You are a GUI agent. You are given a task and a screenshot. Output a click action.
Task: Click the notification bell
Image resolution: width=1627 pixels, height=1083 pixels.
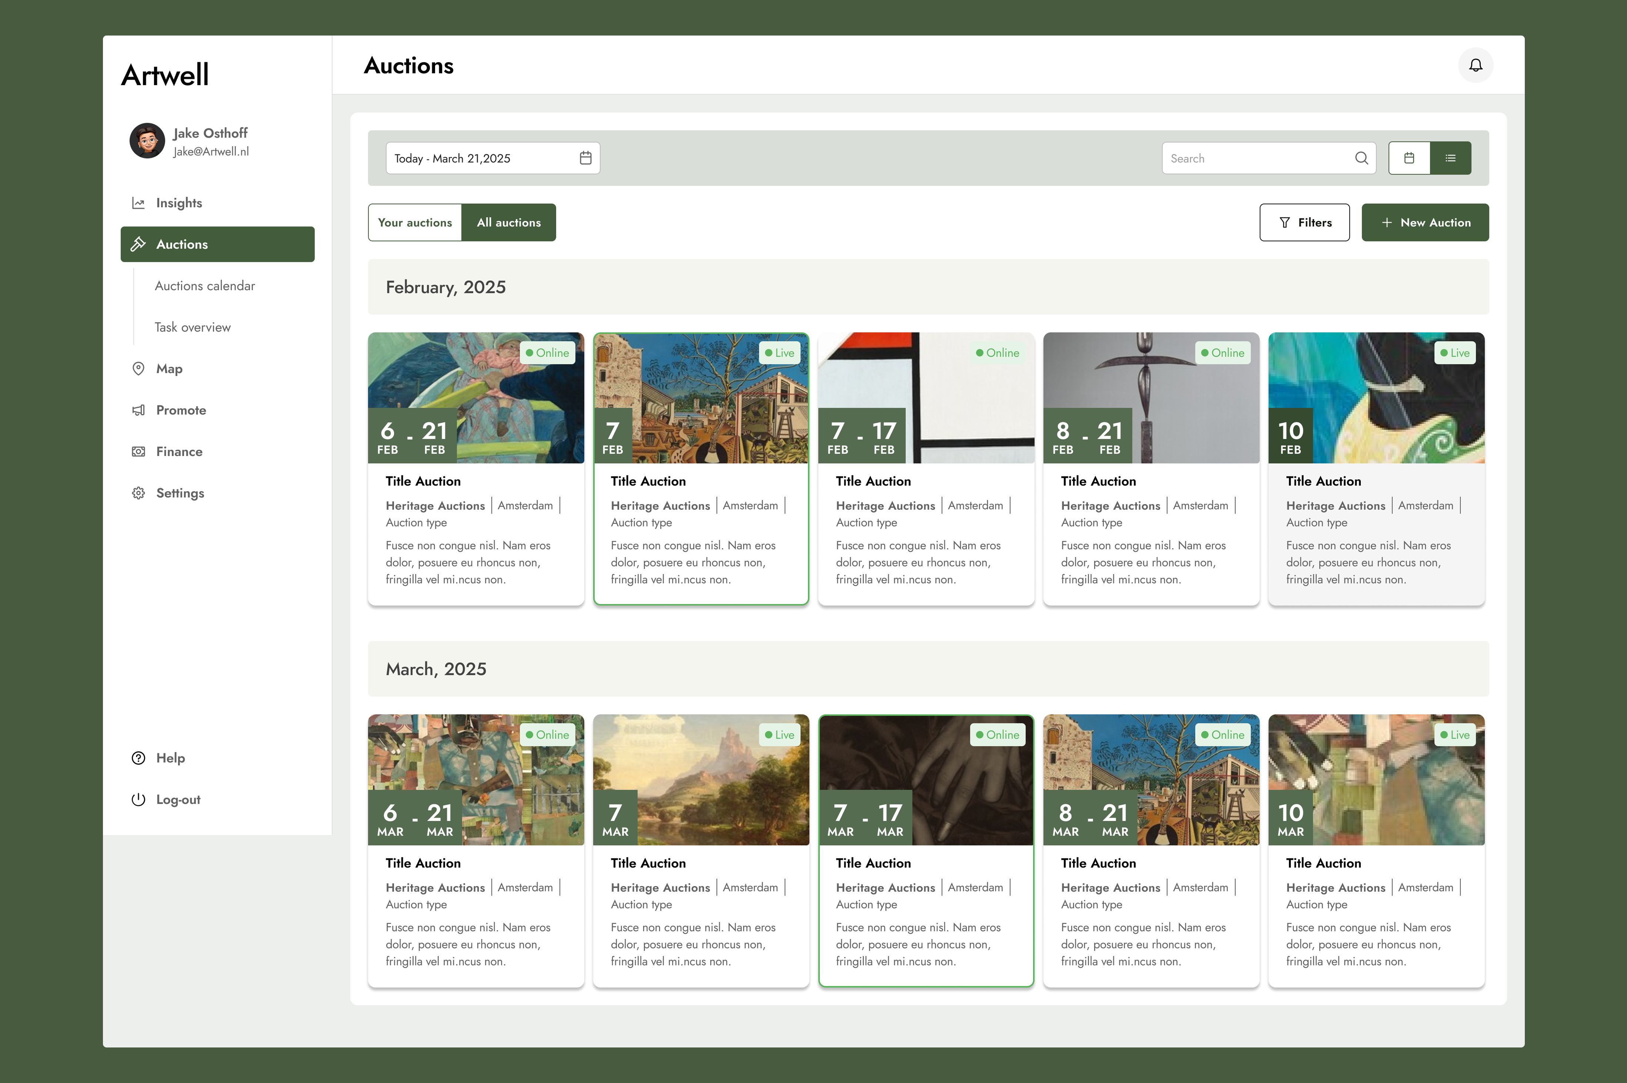(1476, 65)
